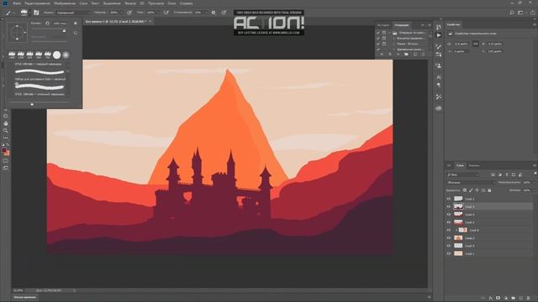The width and height of the screenshot is (538, 302).
Task: Toggle dialog box icon on first action row
Action: pos(384,33)
